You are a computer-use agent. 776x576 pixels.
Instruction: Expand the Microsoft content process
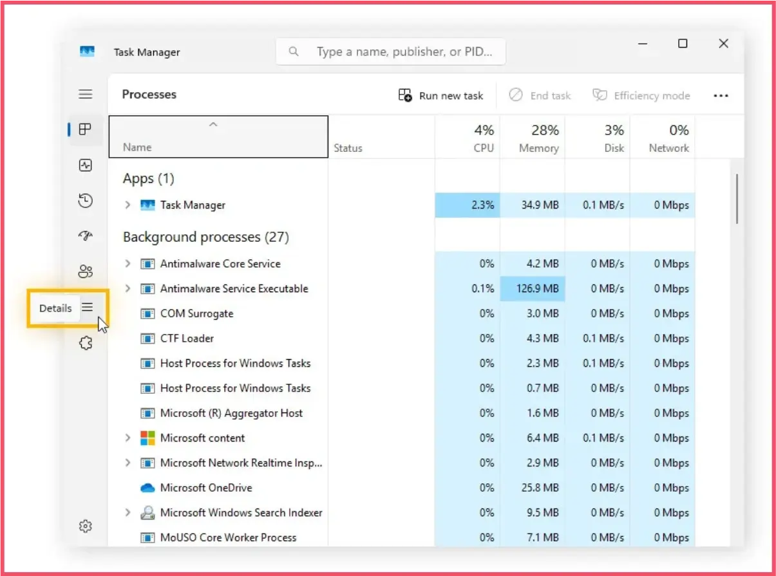click(127, 438)
